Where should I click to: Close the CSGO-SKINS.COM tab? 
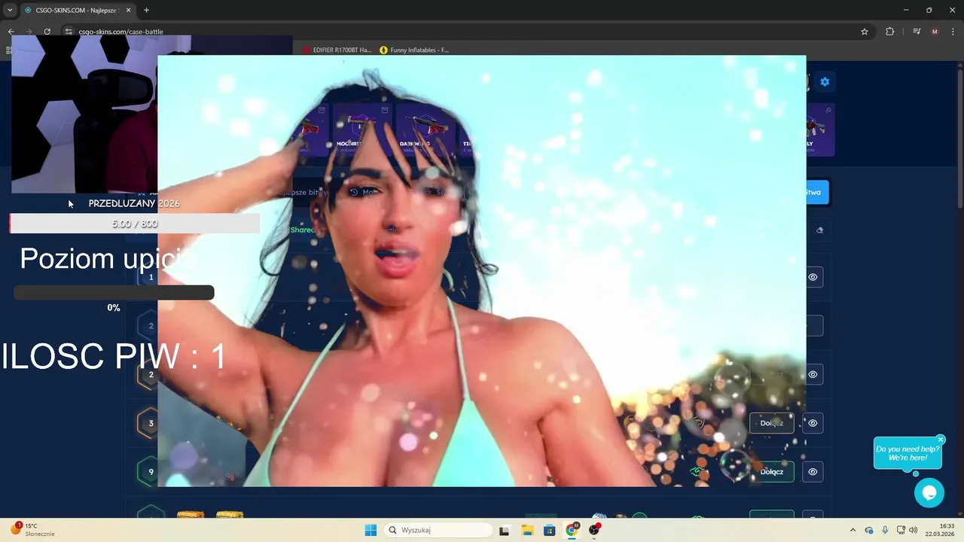pos(127,10)
